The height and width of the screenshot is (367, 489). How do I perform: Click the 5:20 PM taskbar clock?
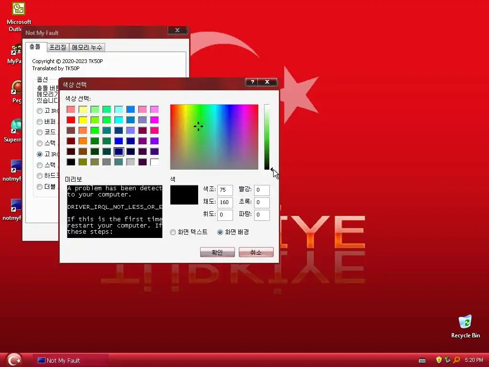pyautogui.click(x=474, y=360)
